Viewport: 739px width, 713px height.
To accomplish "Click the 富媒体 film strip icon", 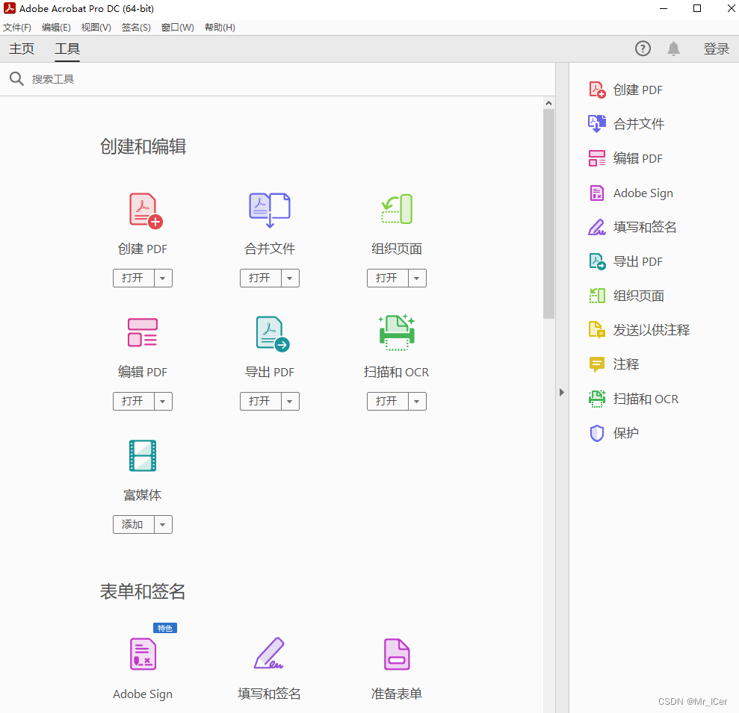I will pyautogui.click(x=142, y=455).
